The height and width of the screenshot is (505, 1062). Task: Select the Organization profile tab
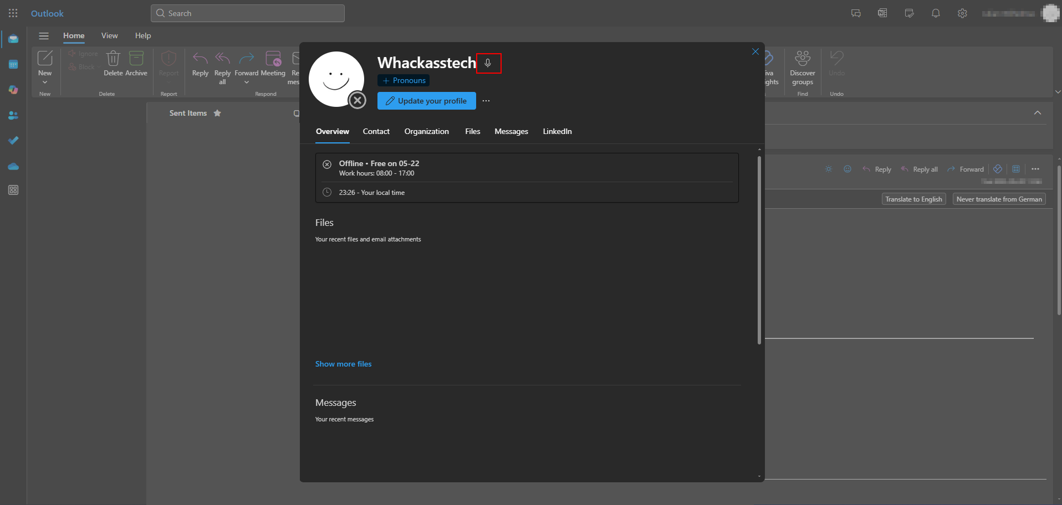427,132
